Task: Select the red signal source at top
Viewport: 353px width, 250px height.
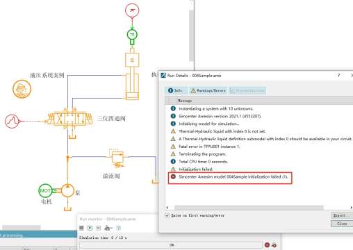Action: click(132, 10)
